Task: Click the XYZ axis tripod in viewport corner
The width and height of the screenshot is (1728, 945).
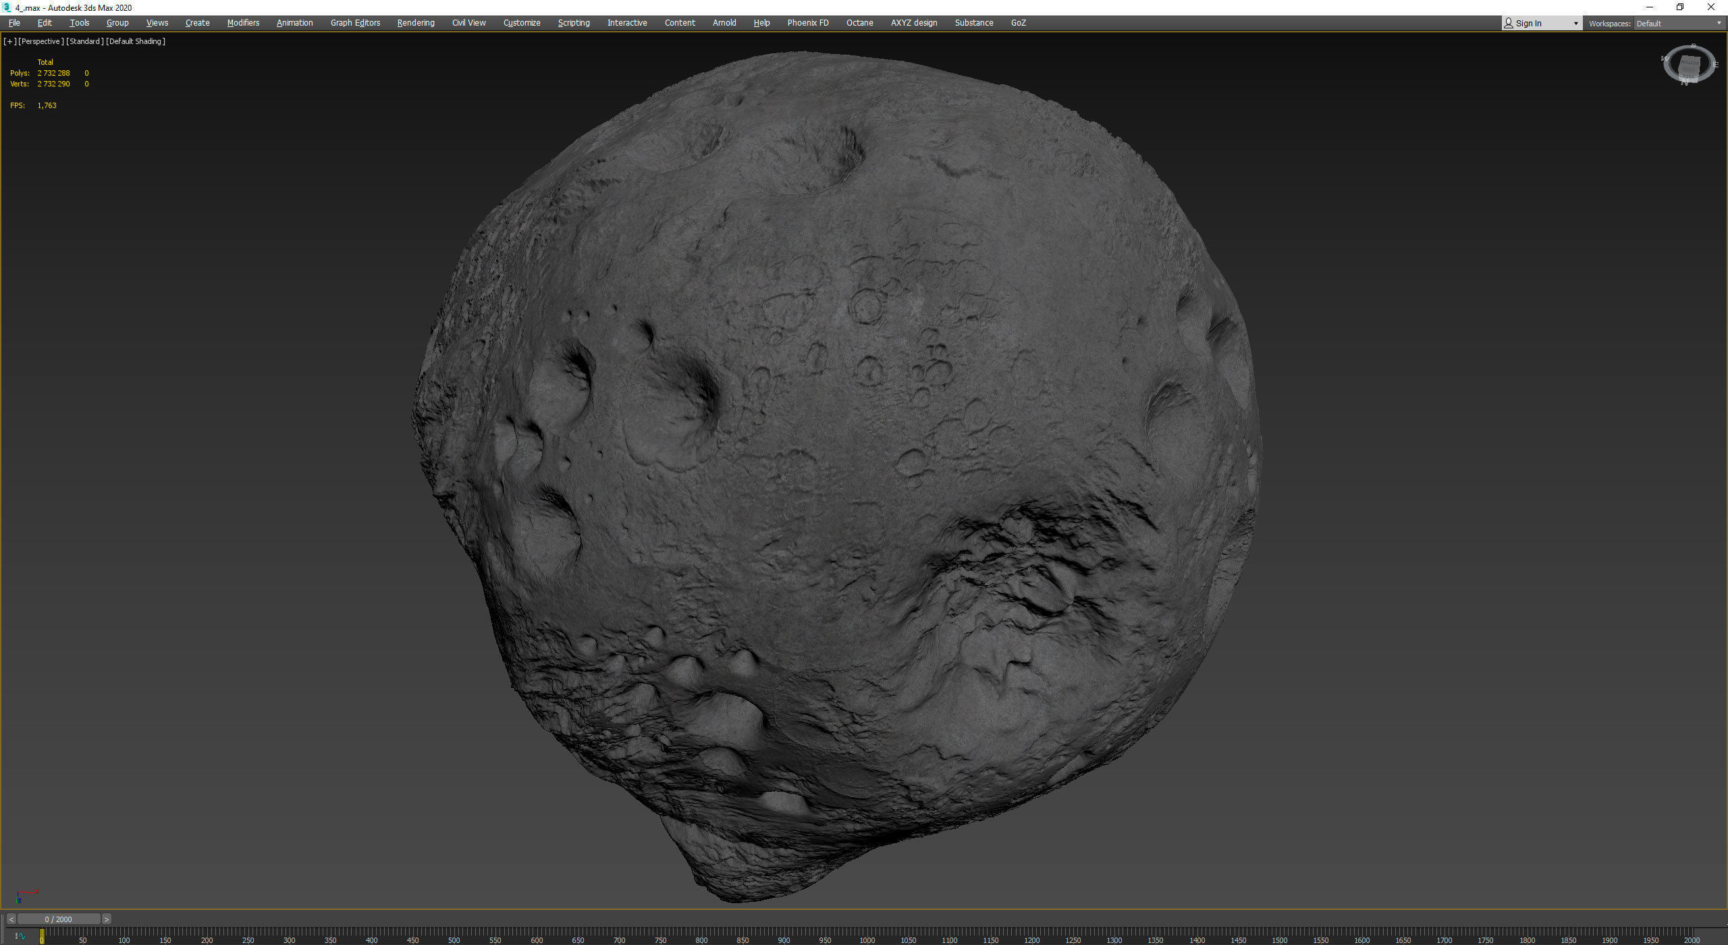Action: (x=26, y=895)
